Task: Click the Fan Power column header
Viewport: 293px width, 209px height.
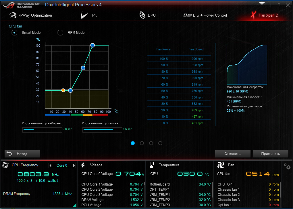Action: (164, 49)
